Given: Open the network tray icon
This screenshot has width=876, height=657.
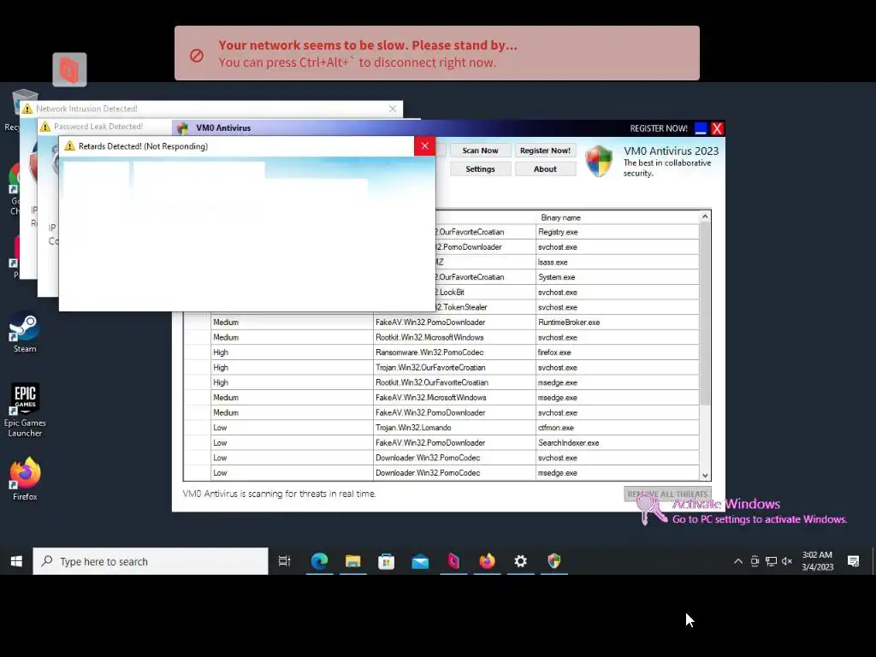Looking at the screenshot, I should (x=771, y=561).
